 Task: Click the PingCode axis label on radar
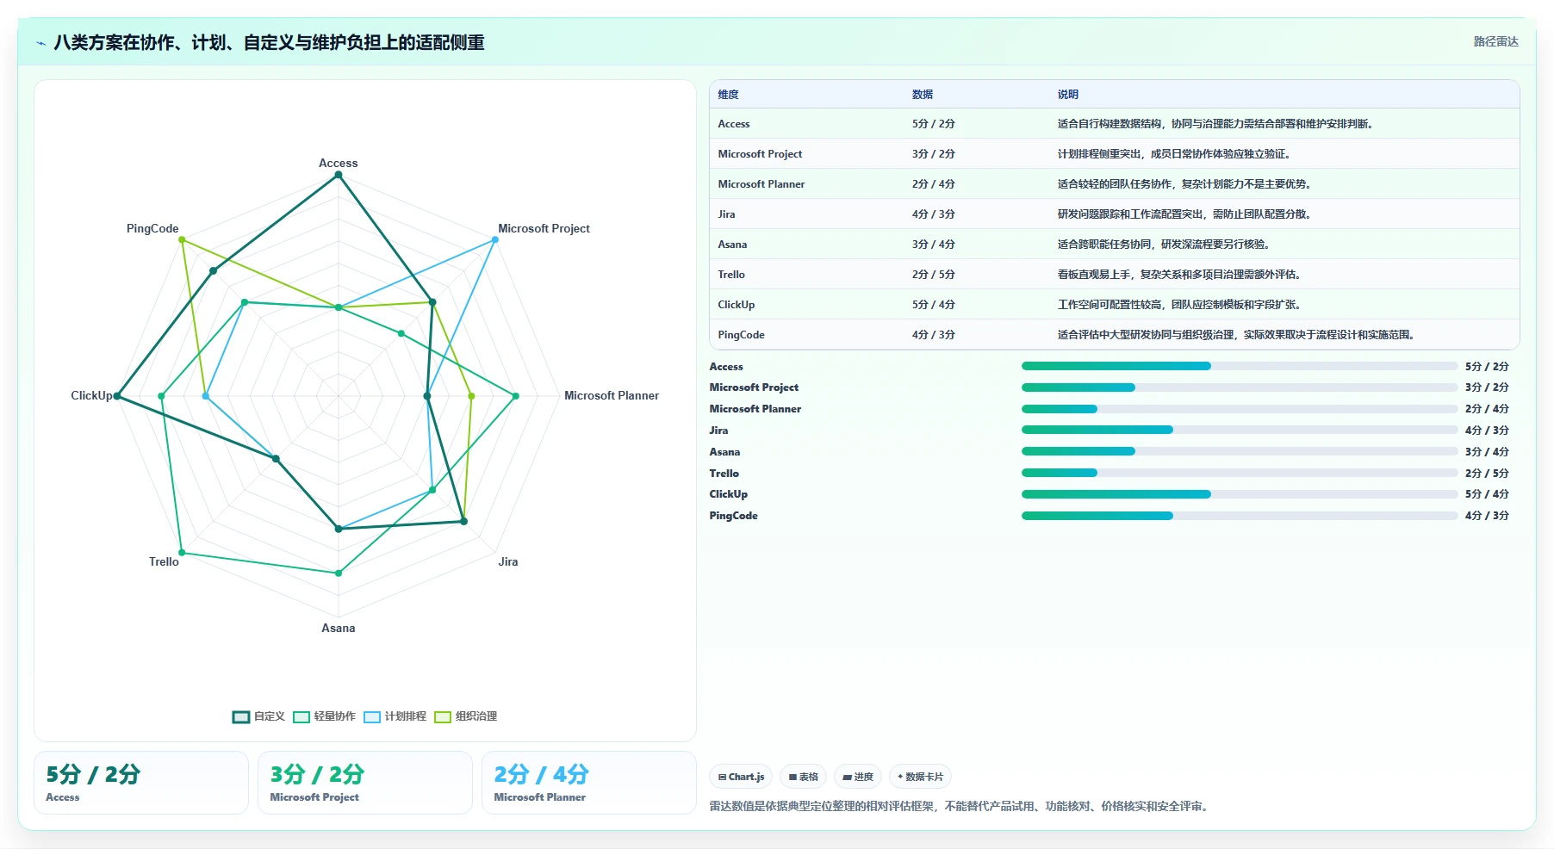[x=152, y=229]
